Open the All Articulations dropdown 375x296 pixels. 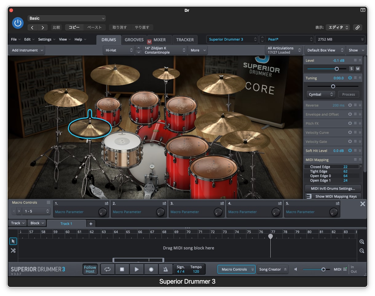284,50
